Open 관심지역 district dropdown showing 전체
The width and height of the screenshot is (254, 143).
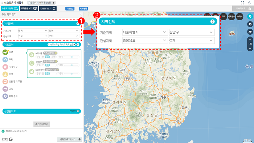[x=64, y=36]
